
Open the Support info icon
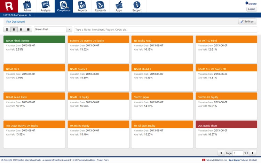pyautogui.click(x=137, y=6)
